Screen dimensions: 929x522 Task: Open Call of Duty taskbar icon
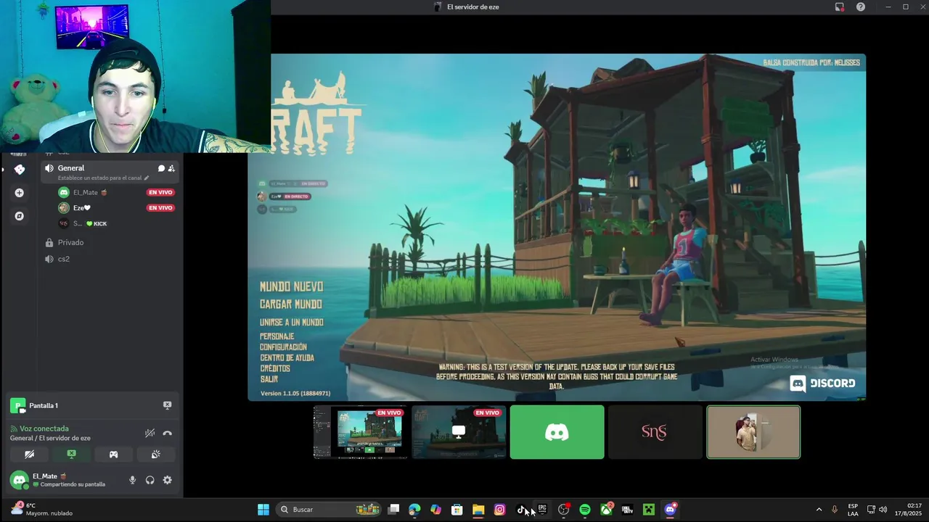[628, 510]
